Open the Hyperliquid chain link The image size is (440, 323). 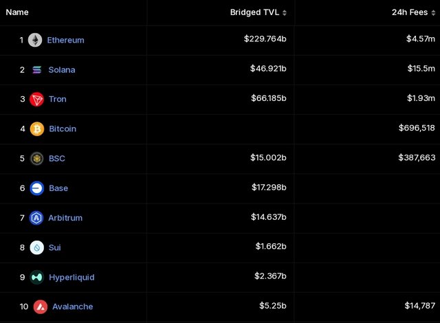tap(71, 278)
